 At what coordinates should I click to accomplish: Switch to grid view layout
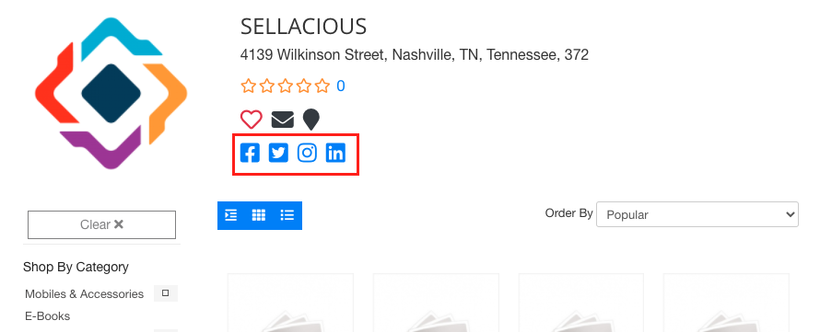(x=259, y=215)
